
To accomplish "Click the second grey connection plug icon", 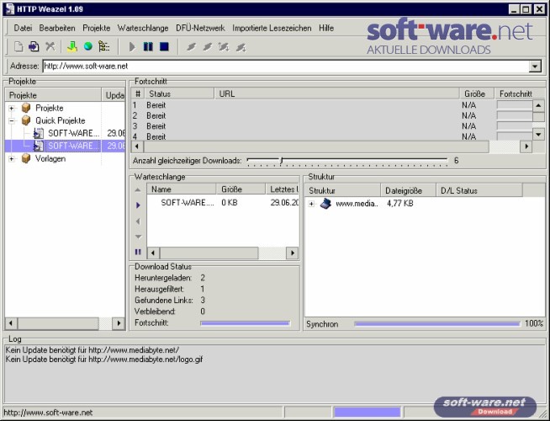I will 208,46.
